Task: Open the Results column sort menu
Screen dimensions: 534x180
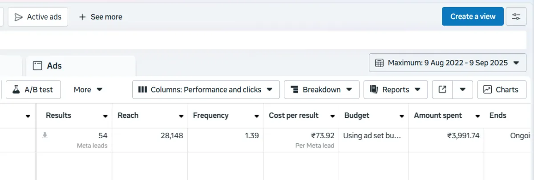Action: [x=105, y=116]
